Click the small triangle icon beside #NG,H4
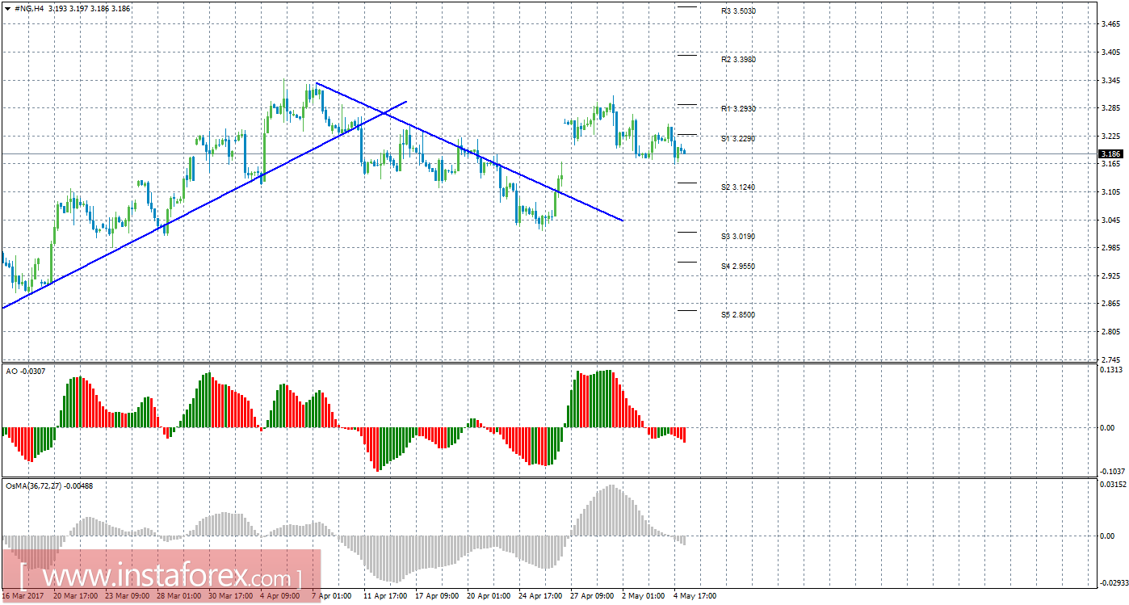Image resolution: width=1129 pixels, height=605 pixels. pos(9,8)
